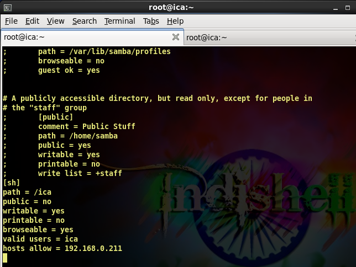Click the uncommented 'printable = no' under [sh]
The width and height of the screenshot is (356, 267).
[x=34, y=220]
